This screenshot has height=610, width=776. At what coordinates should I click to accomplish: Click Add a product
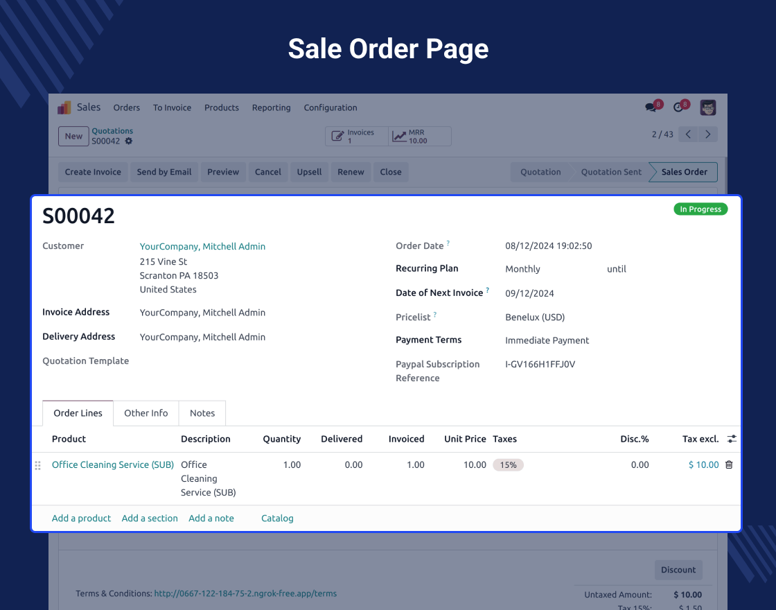(81, 518)
